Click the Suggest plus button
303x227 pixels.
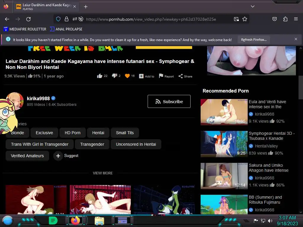58,156
